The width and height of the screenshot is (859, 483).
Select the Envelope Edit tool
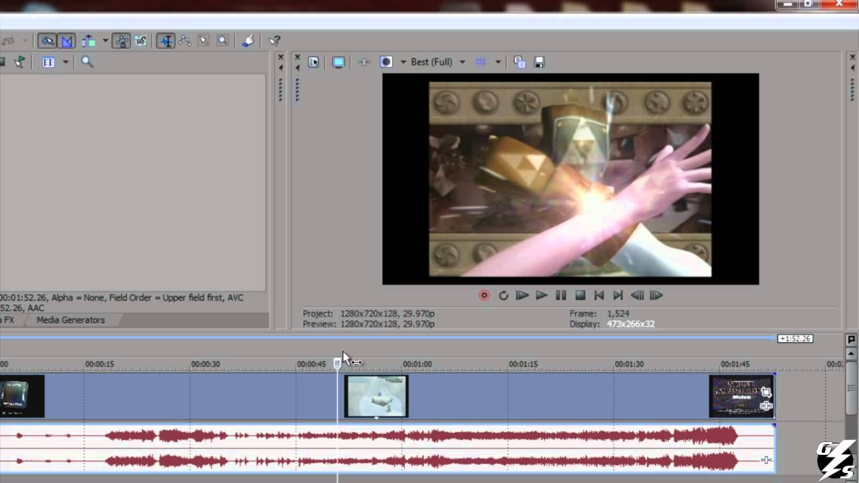[185, 41]
